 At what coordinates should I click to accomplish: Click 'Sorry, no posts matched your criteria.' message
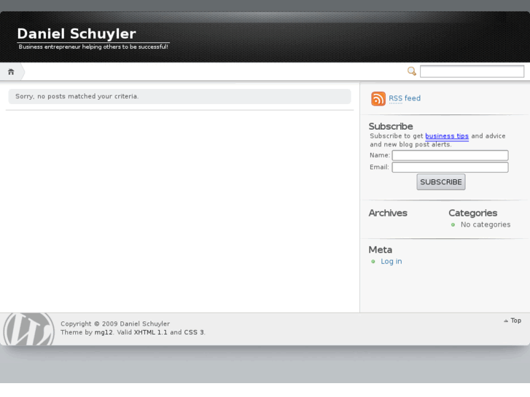[77, 96]
